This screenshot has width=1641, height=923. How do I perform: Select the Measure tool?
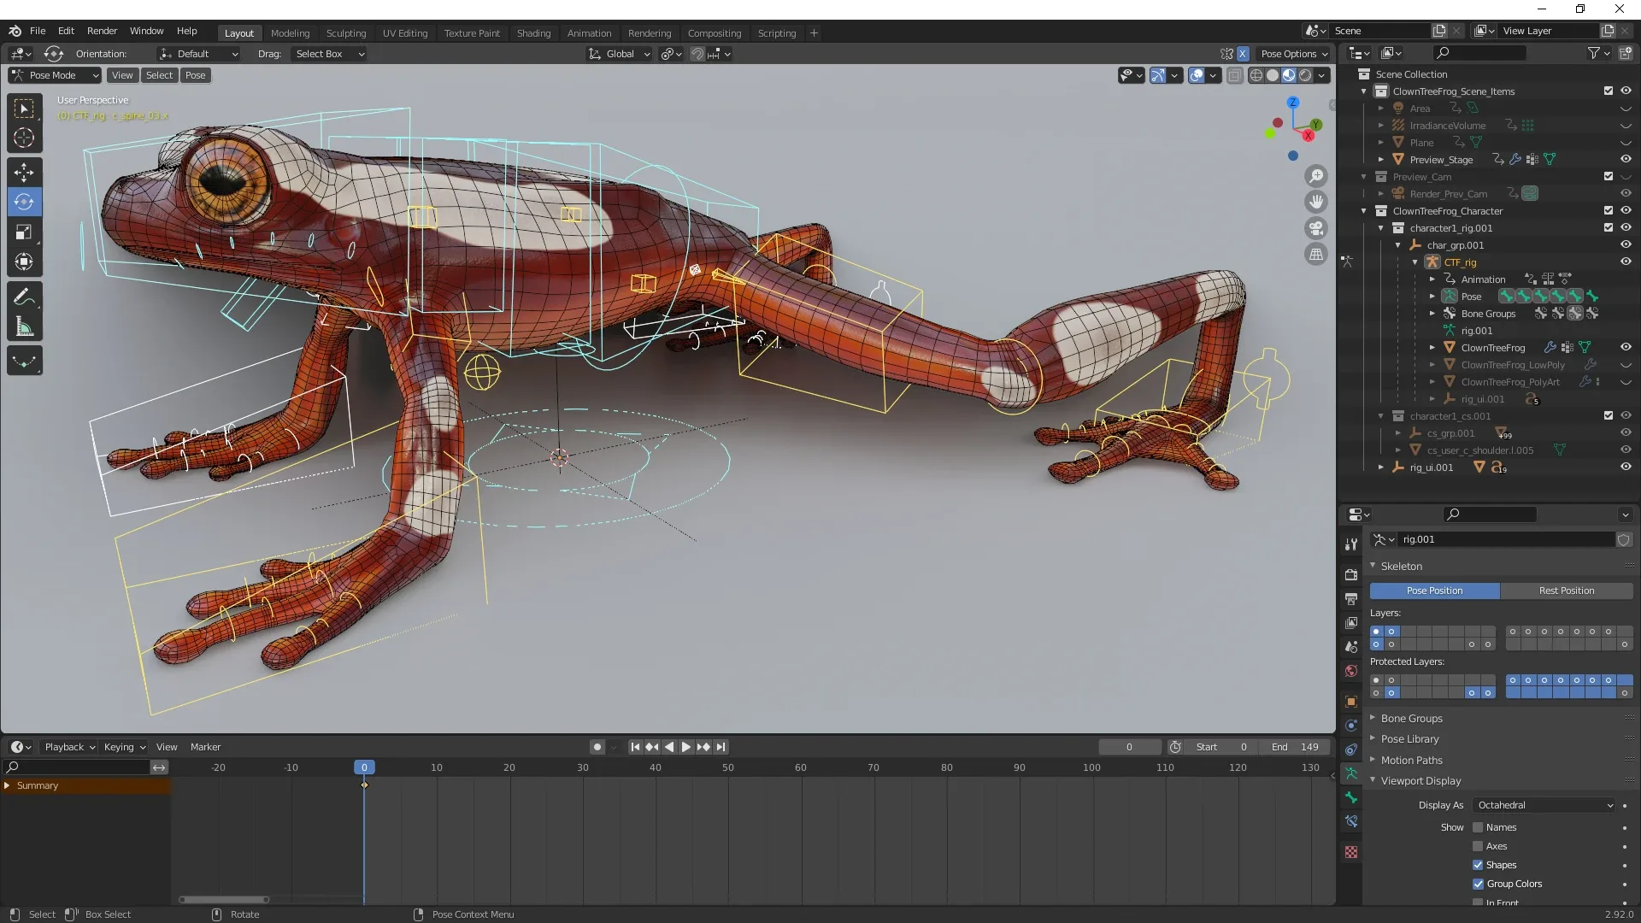click(x=24, y=327)
